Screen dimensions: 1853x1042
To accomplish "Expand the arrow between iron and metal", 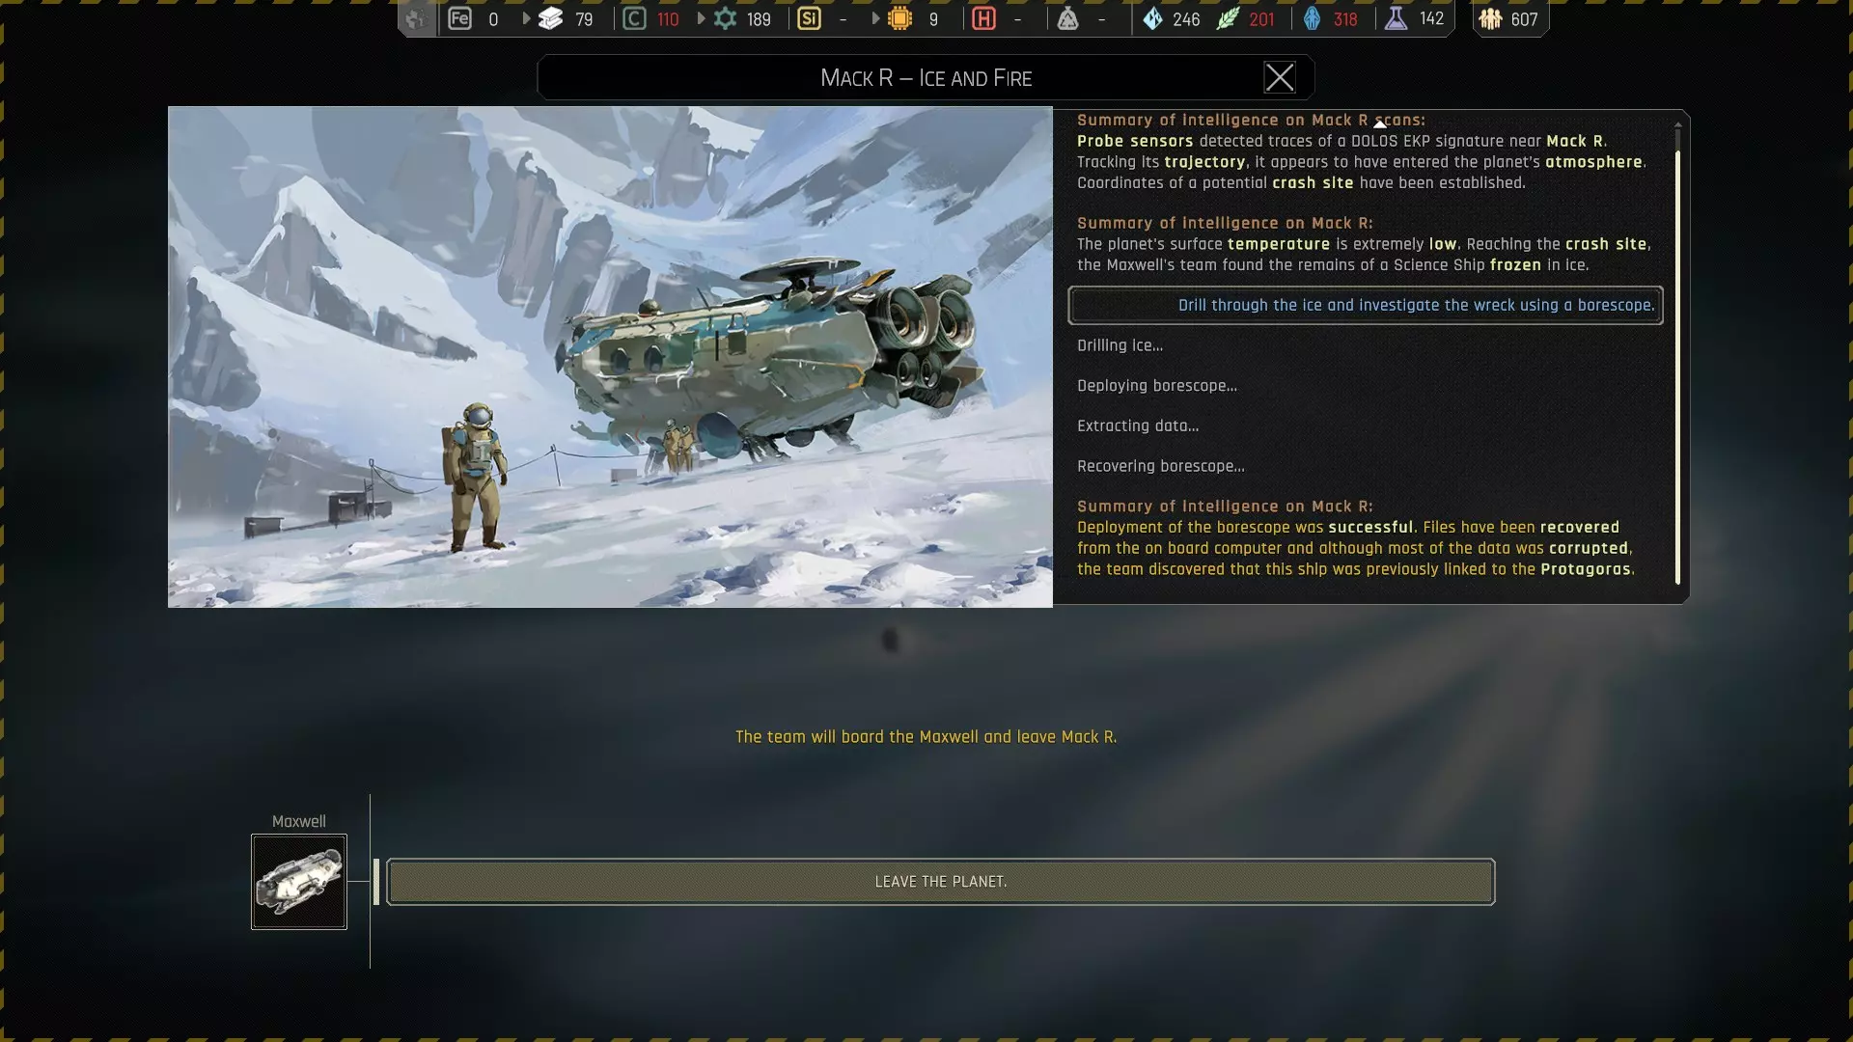I will coord(526,18).
